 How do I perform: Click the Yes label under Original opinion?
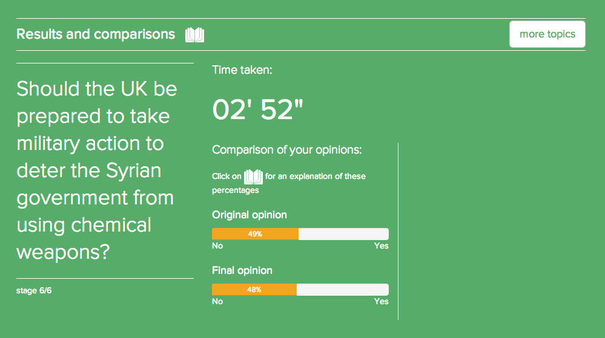coord(381,246)
